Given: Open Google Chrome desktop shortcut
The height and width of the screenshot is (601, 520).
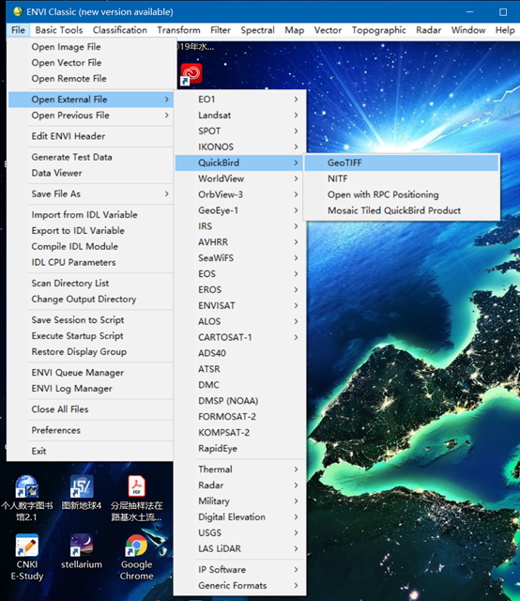Looking at the screenshot, I should pos(136,557).
